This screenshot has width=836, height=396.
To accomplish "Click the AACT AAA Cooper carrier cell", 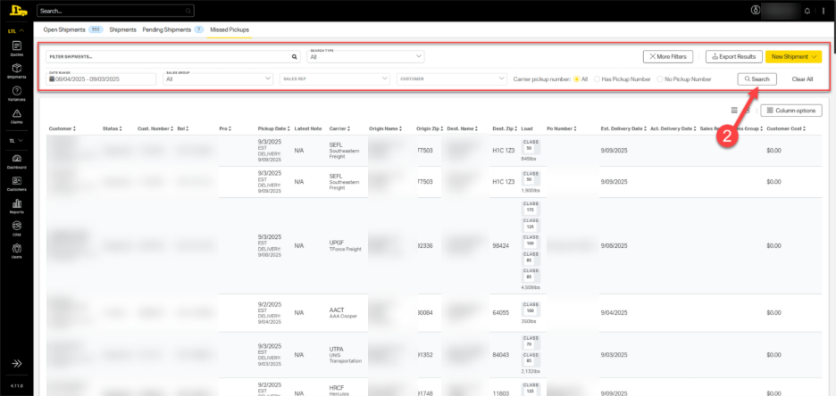I will click(343, 312).
